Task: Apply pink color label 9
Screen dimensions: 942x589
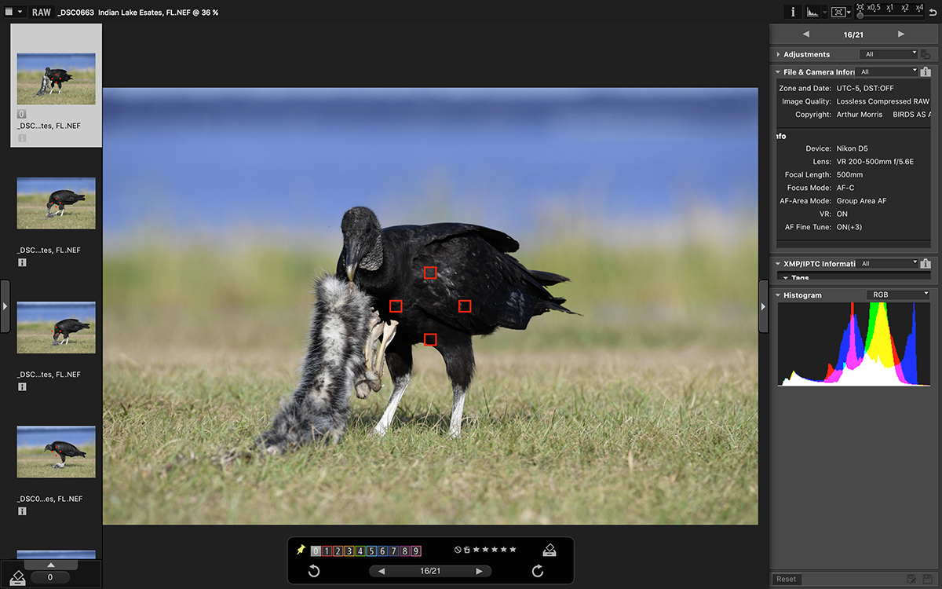Action: tap(416, 551)
